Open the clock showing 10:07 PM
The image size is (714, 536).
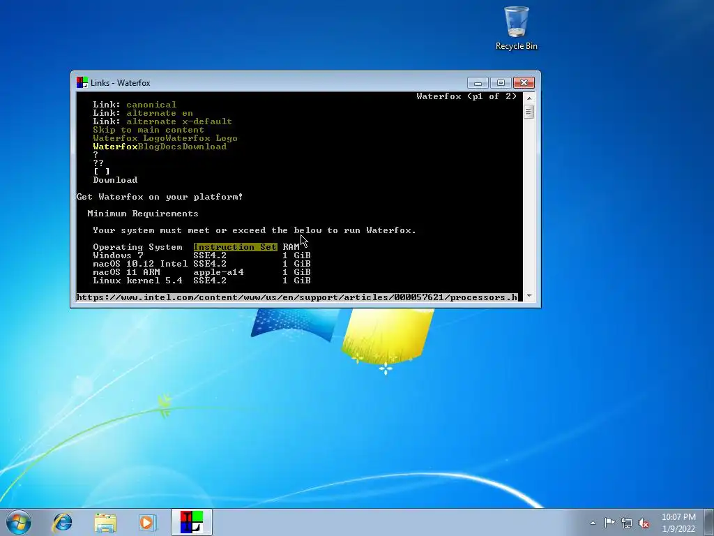(678, 523)
